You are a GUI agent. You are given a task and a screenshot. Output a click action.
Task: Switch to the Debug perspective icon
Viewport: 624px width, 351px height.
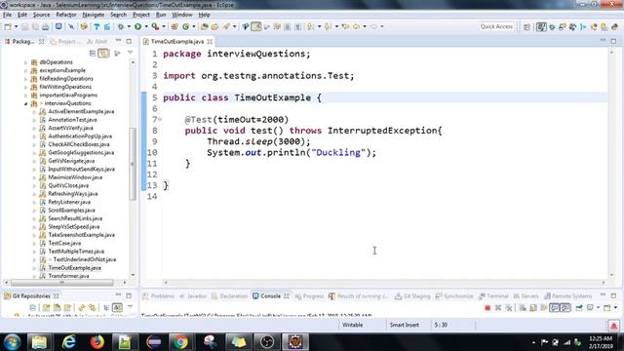click(552, 27)
